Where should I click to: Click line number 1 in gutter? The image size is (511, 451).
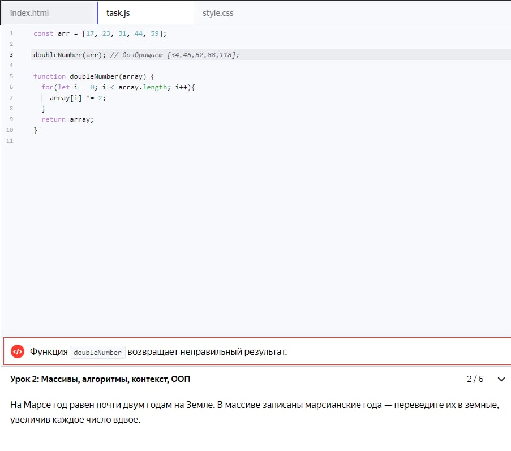click(x=11, y=33)
